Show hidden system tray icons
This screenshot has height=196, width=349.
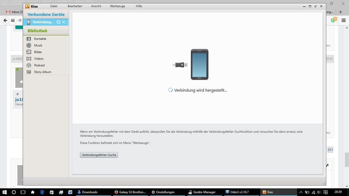[x=301, y=192]
